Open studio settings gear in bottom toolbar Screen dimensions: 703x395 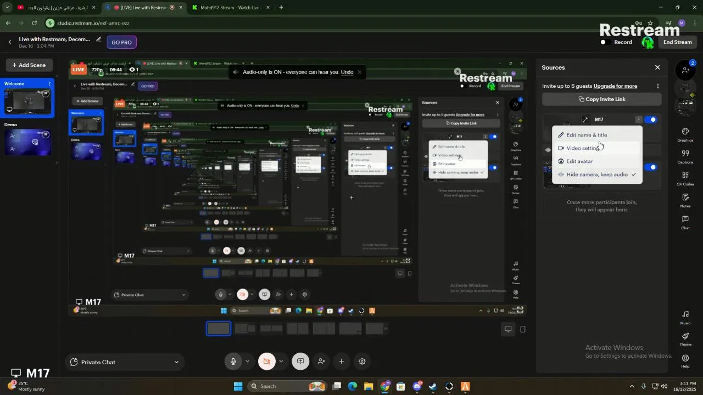point(362,362)
